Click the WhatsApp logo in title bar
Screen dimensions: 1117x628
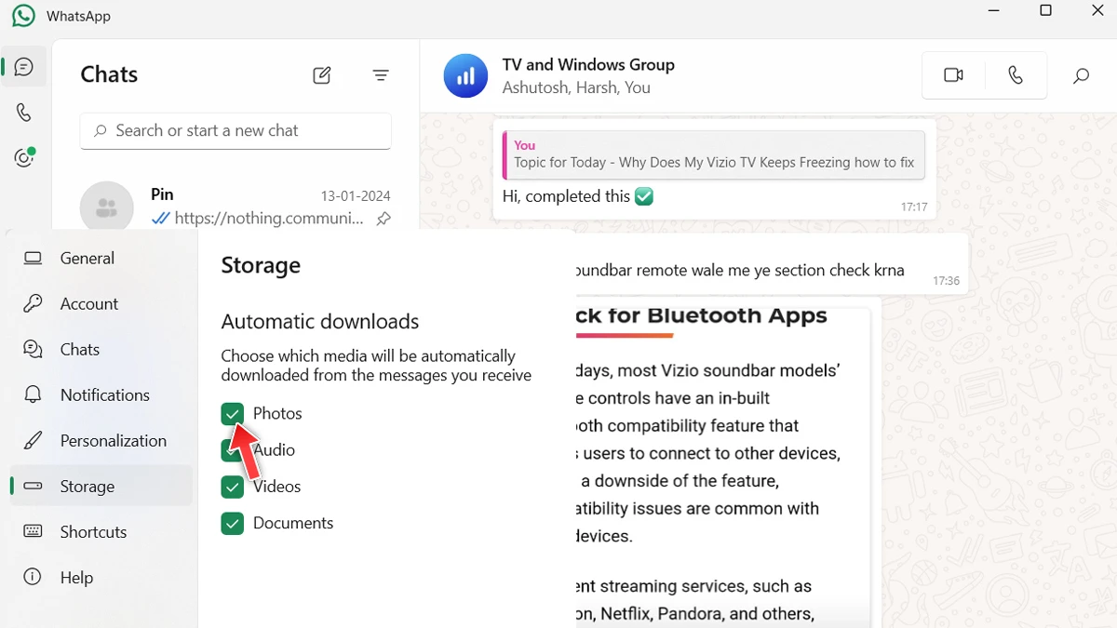pos(23,16)
